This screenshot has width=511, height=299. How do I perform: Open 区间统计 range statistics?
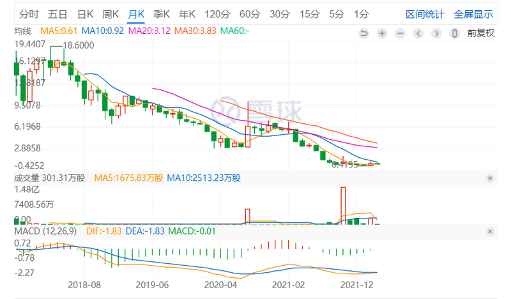click(x=425, y=14)
